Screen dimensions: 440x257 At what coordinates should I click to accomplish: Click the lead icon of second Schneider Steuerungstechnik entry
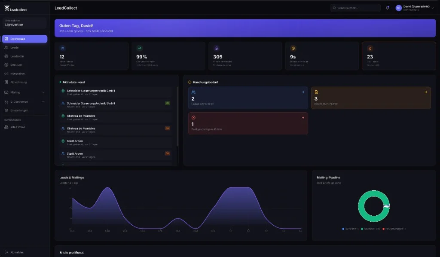(63, 103)
